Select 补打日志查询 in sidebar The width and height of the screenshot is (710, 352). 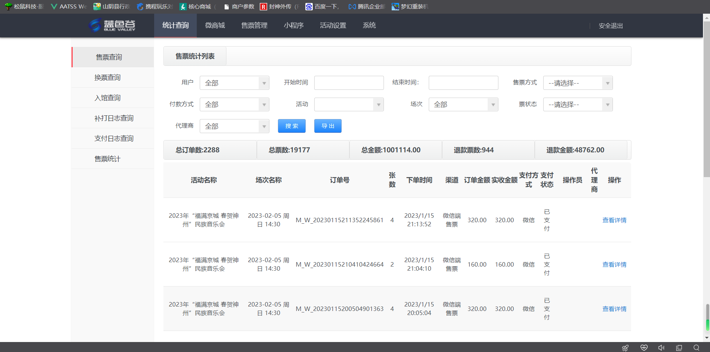pos(113,118)
